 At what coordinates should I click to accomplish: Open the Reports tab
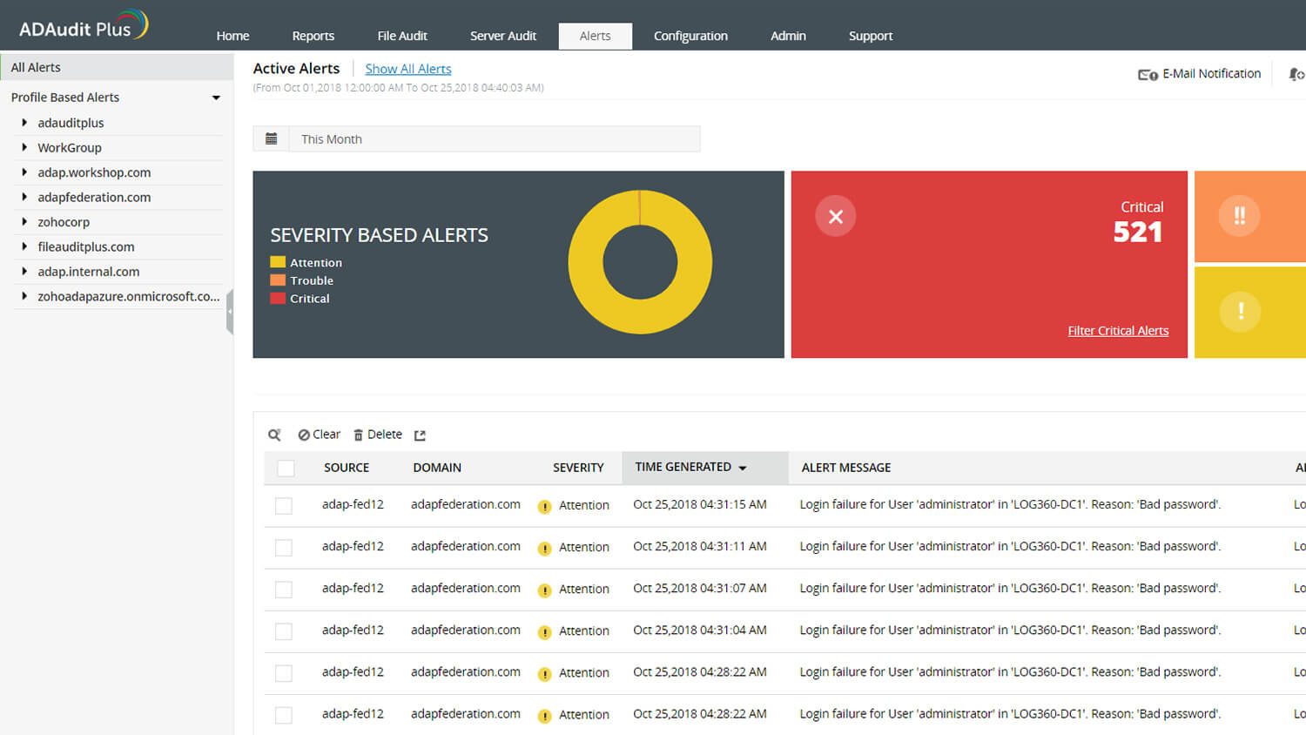coord(313,36)
